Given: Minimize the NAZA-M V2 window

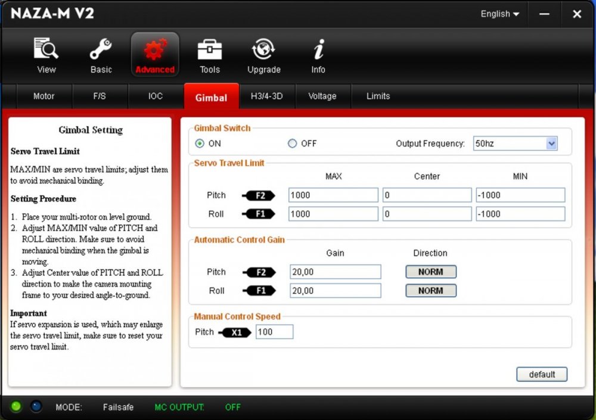Looking at the screenshot, I should [x=544, y=14].
